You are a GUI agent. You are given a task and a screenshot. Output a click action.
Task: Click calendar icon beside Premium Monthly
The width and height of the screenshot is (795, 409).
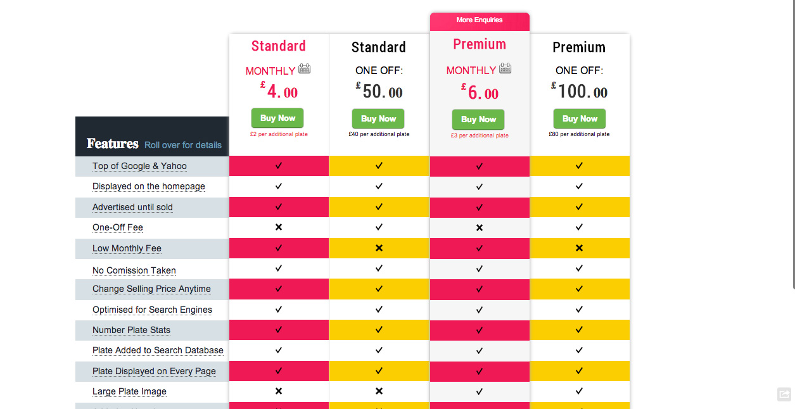[505, 68]
